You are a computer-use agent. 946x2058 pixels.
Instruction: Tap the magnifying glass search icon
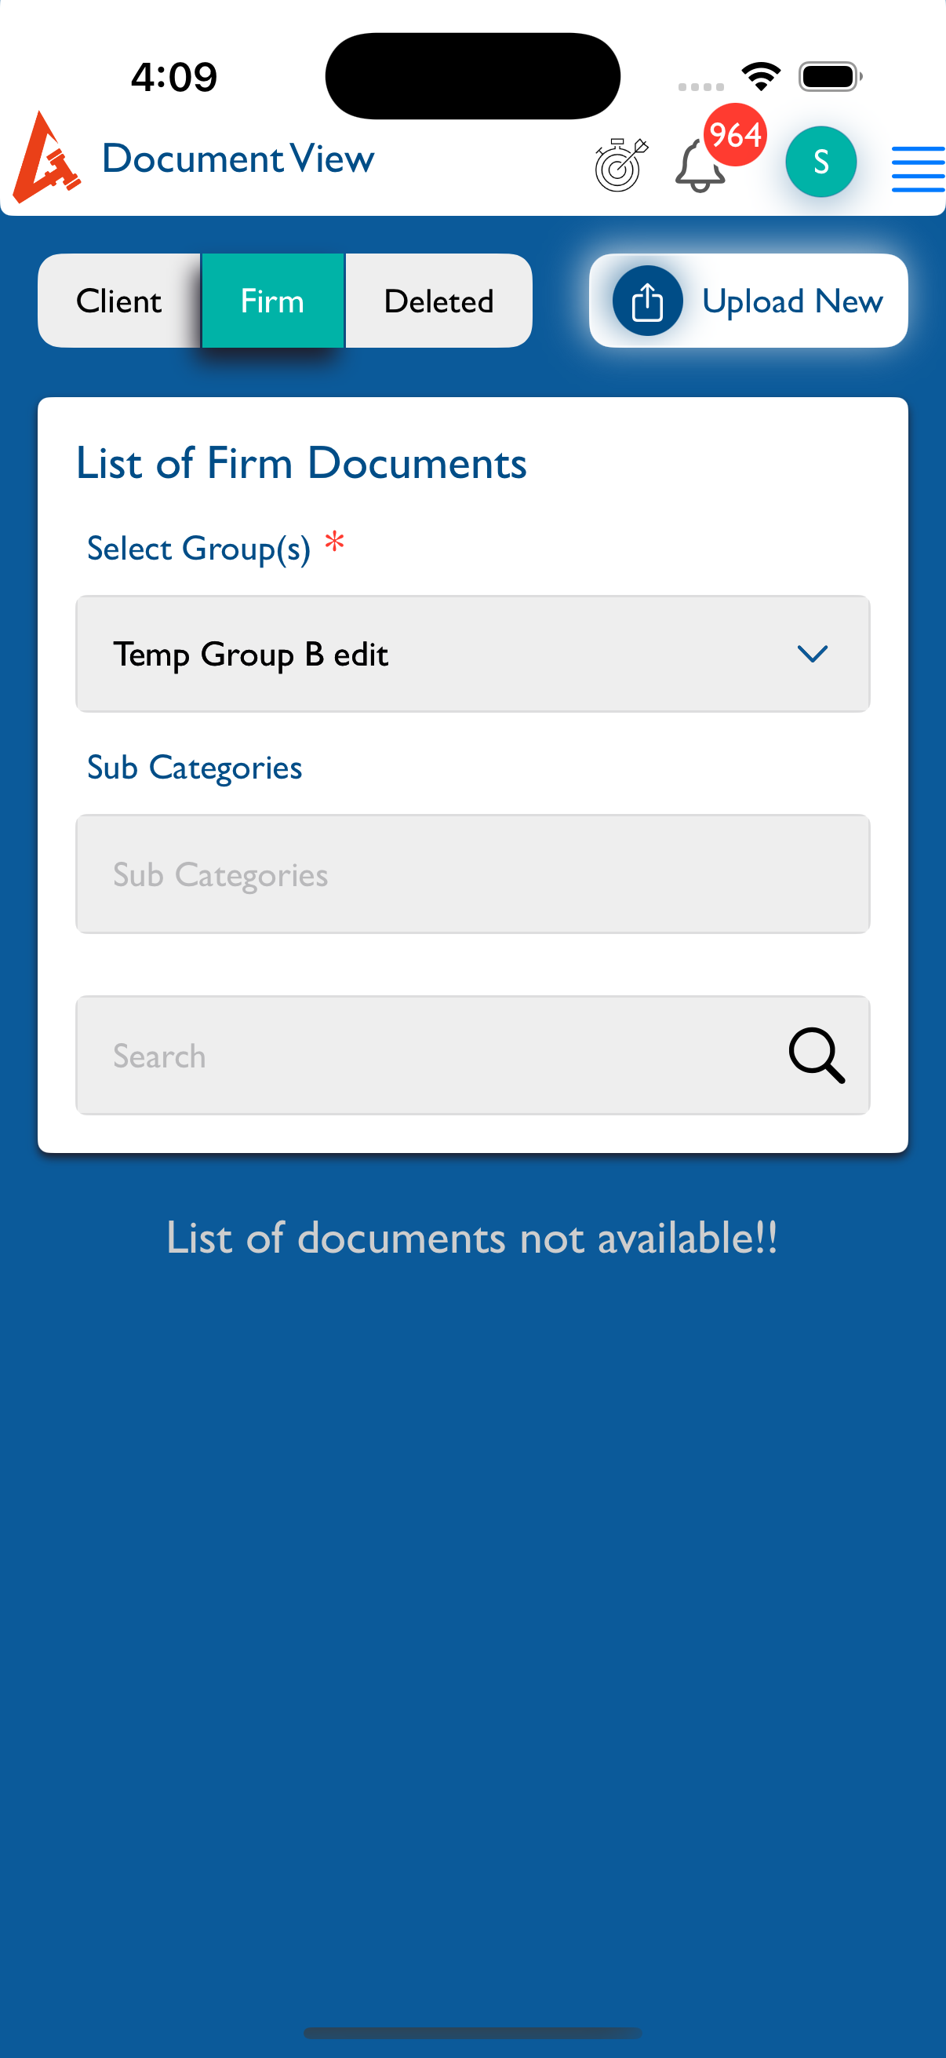[x=816, y=1056]
